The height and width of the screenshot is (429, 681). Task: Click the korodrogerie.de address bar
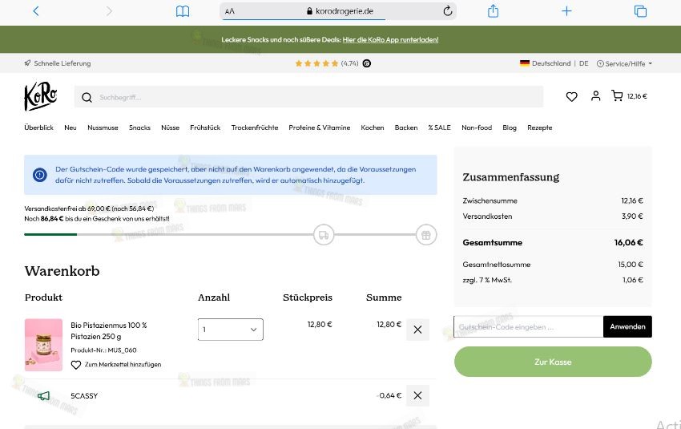(338, 11)
